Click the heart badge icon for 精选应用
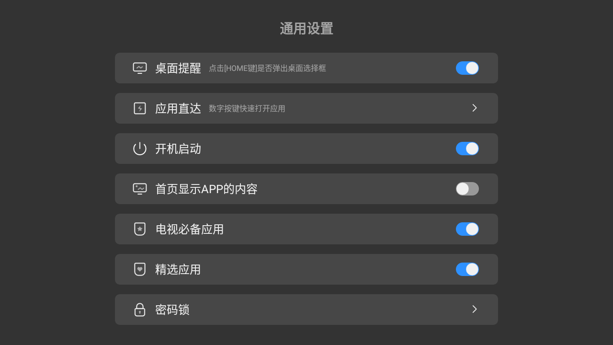 click(140, 269)
